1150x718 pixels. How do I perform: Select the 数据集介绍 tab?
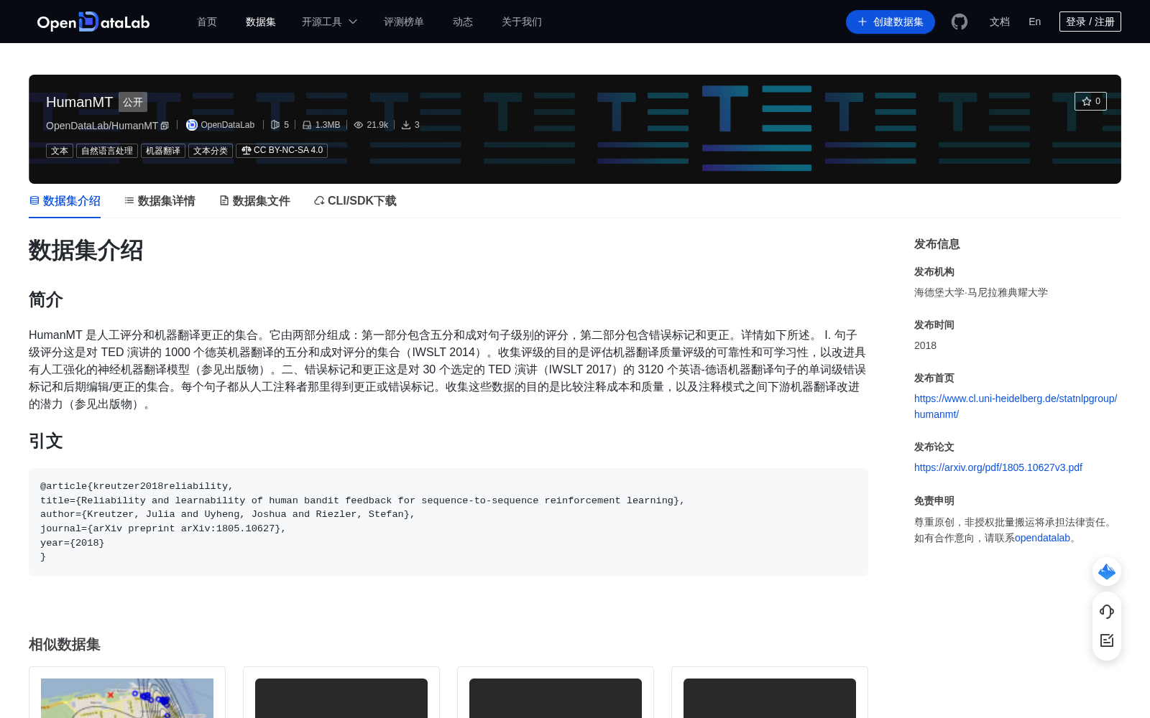(x=65, y=201)
